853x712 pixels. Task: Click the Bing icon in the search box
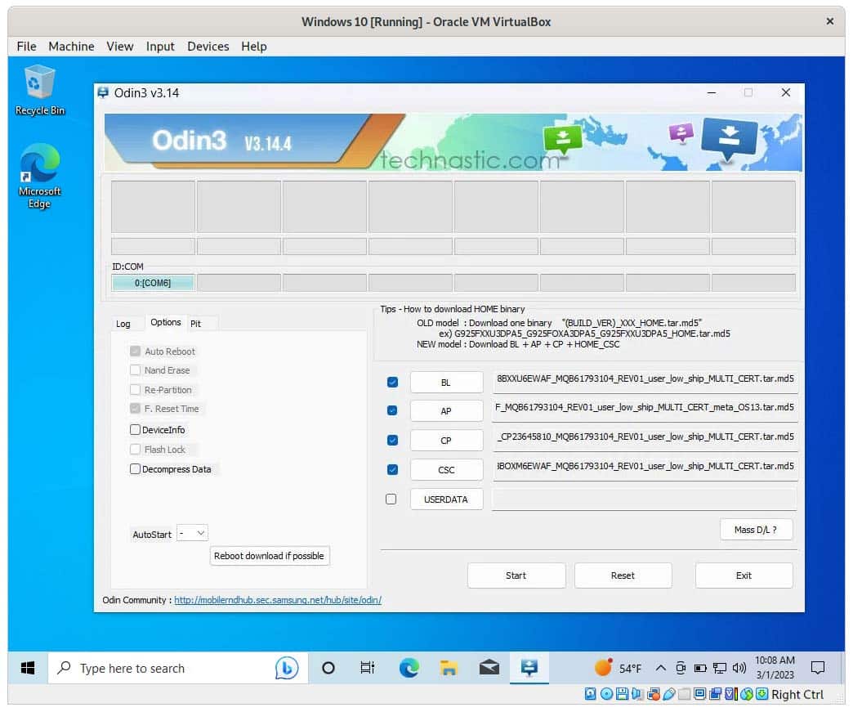click(x=287, y=668)
